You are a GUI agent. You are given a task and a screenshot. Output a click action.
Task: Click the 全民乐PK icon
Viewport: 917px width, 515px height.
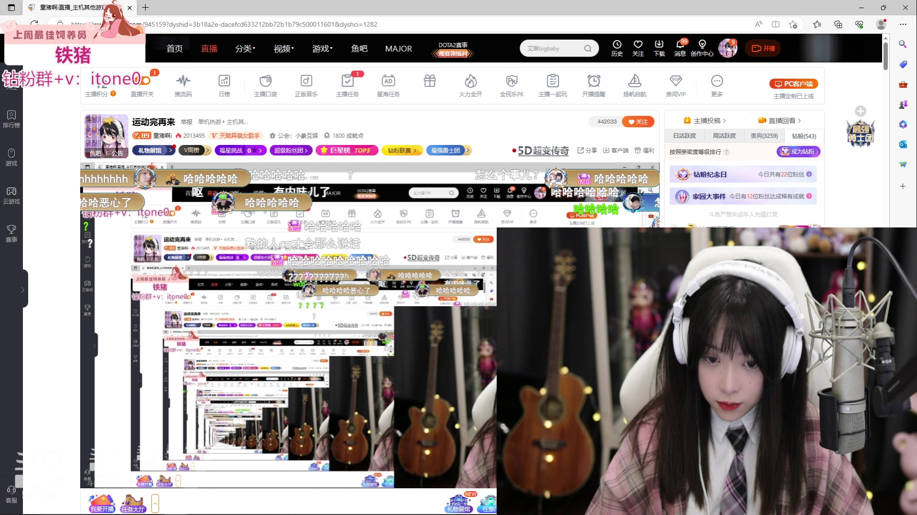pos(512,81)
